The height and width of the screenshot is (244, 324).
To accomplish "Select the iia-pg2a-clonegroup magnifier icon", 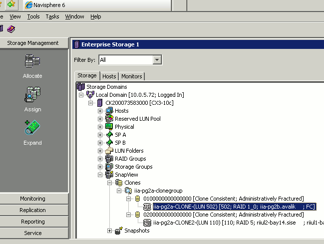I will 128,191.
